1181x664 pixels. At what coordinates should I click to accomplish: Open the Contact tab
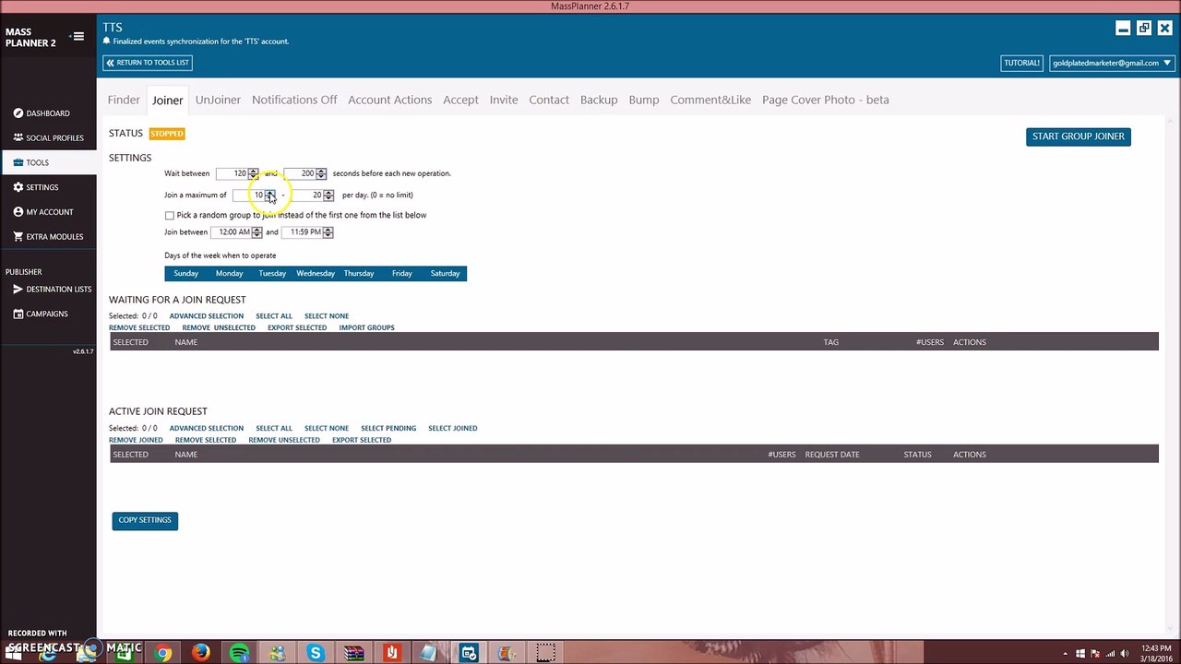tap(549, 100)
